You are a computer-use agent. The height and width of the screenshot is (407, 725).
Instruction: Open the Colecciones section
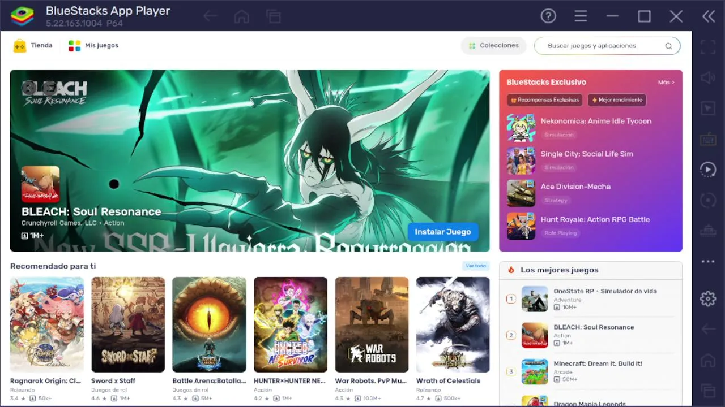pos(493,46)
